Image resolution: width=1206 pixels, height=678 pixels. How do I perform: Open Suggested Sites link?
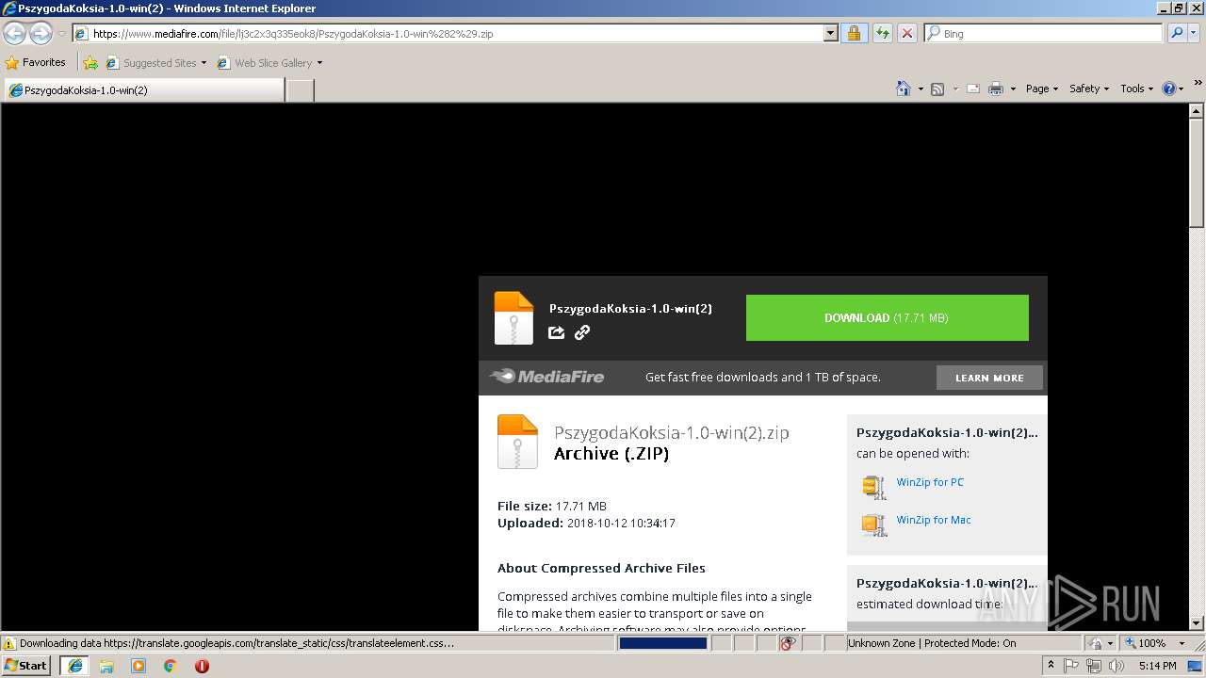[155, 63]
